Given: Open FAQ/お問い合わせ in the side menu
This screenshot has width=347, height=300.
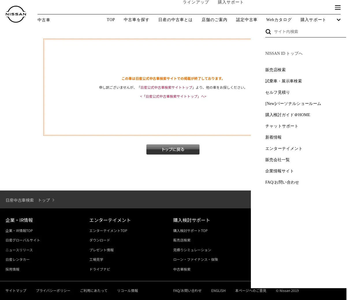Looking at the screenshot, I should [282, 182].
